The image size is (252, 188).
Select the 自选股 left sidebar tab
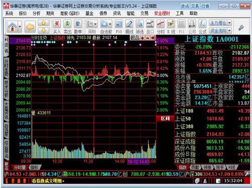coord(6,130)
